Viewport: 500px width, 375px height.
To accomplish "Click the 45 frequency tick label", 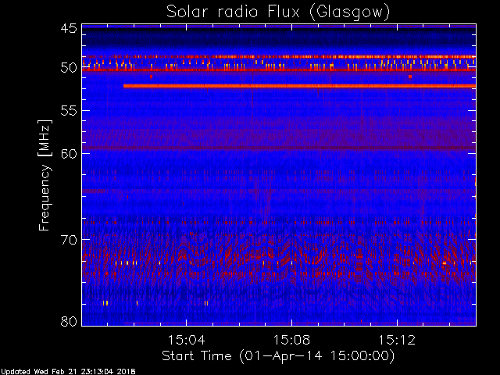I will (x=69, y=29).
